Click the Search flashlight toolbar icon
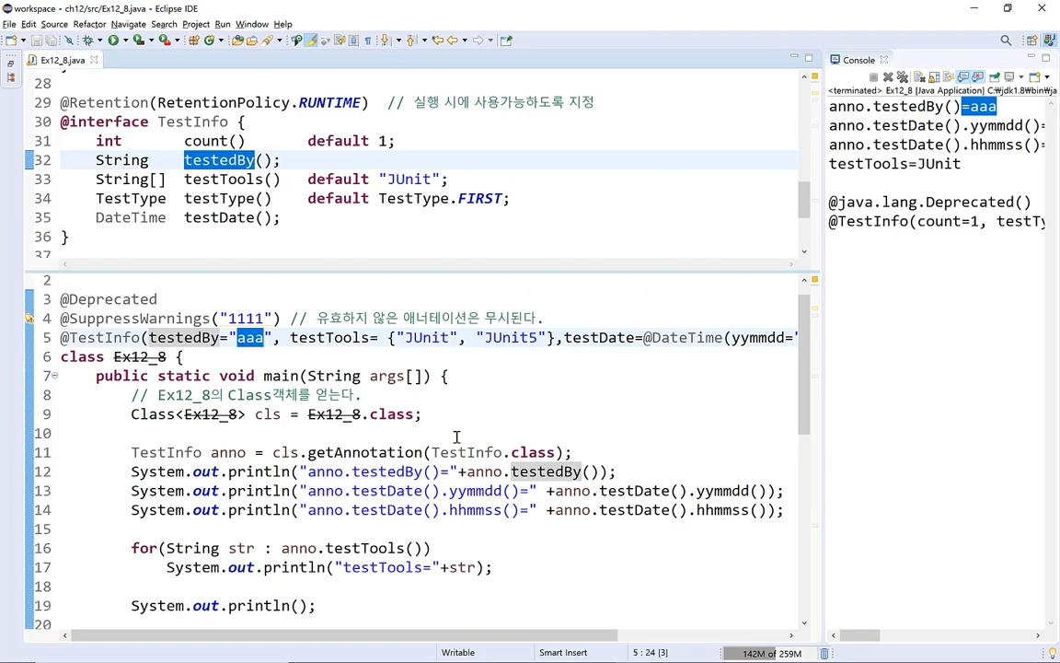 267,41
